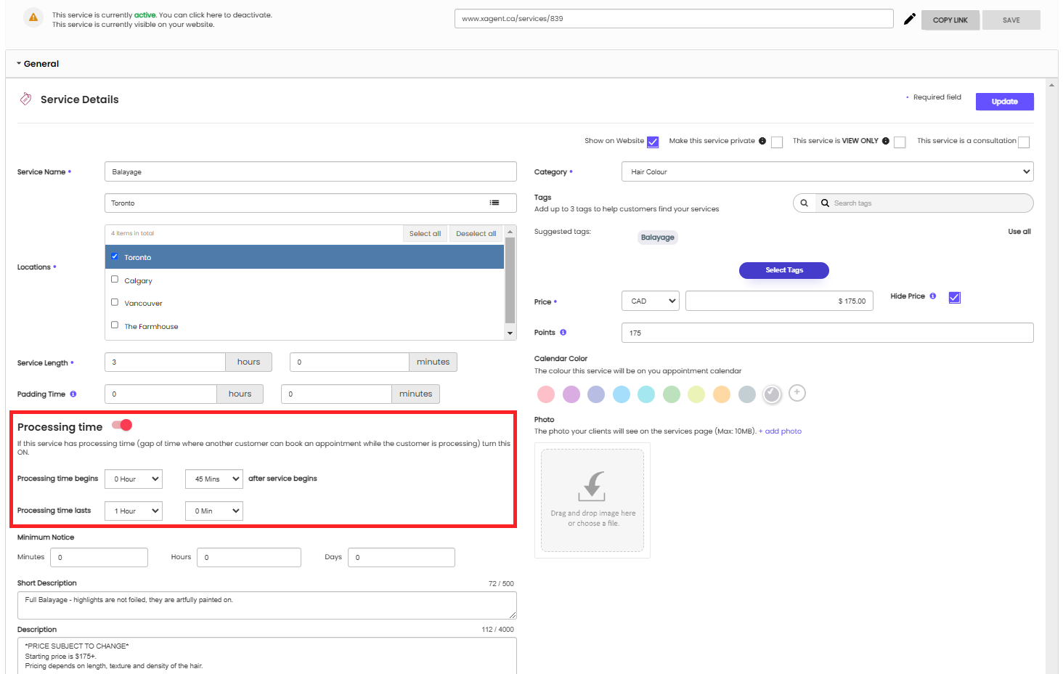The image size is (1063, 674).
Task: Click info icon next to Make this service private
Action: point(762,141)
